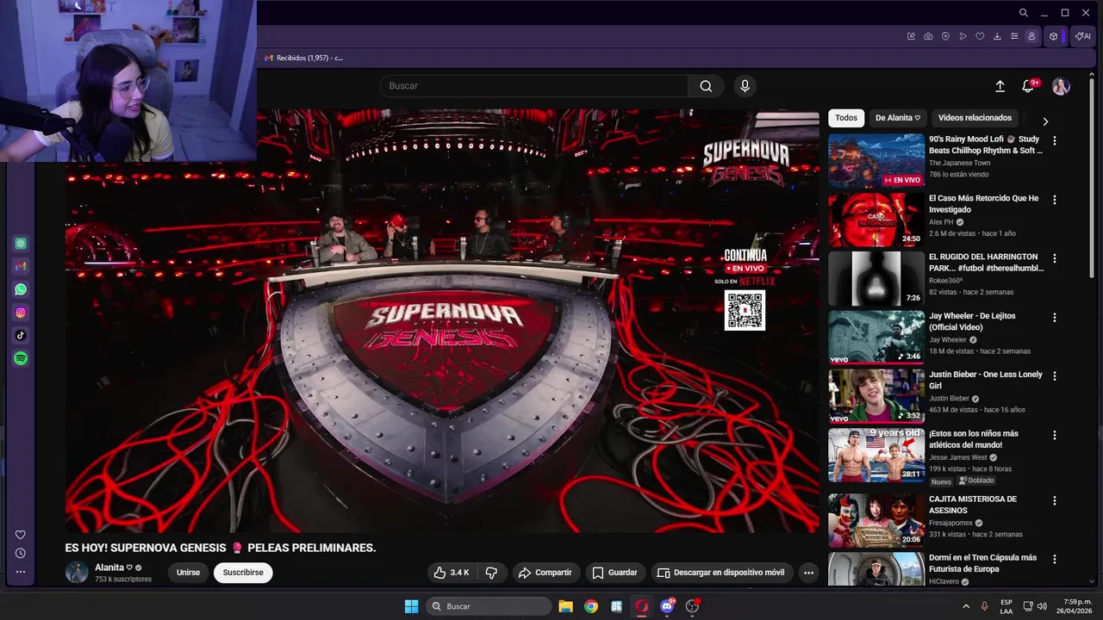This screenshot has height=620, width=1103.
Task: Open more actions menu beside Descargar
Action: tap(808, 573)
